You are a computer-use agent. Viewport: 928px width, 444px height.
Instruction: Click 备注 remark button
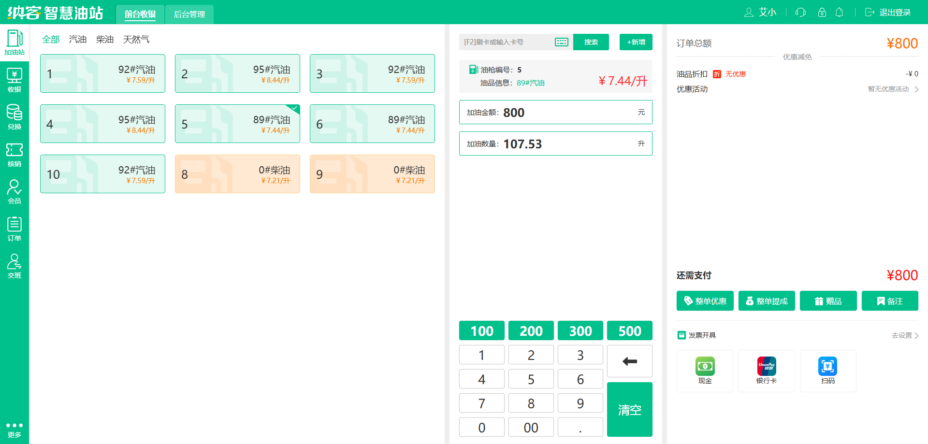[x=890, y=301]
